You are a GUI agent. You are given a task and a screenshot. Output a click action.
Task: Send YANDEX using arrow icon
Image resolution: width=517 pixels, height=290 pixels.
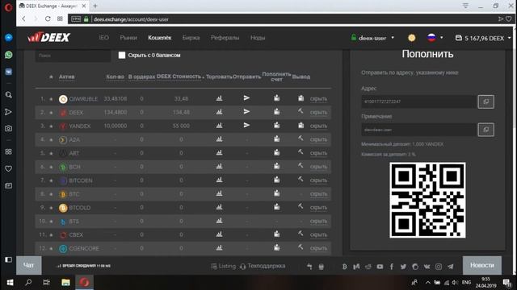pos(246,126)
